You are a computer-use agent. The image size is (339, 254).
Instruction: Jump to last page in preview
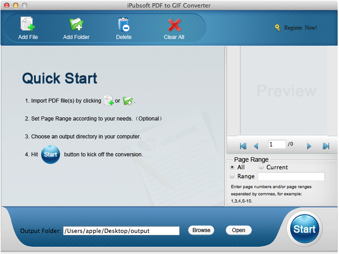pyautogui.click(x=326, y=146)
